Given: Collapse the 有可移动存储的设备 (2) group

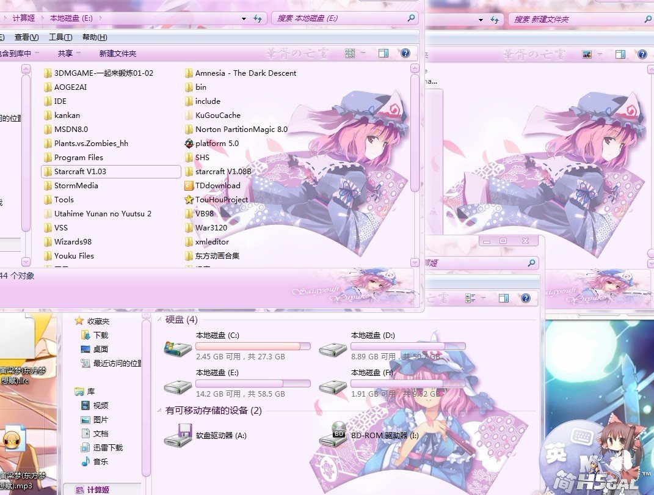Looking at the screenshot, I should coord(160,411).
